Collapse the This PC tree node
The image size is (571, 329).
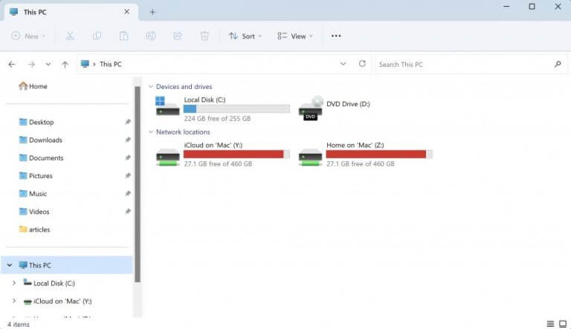click(10, 265)
